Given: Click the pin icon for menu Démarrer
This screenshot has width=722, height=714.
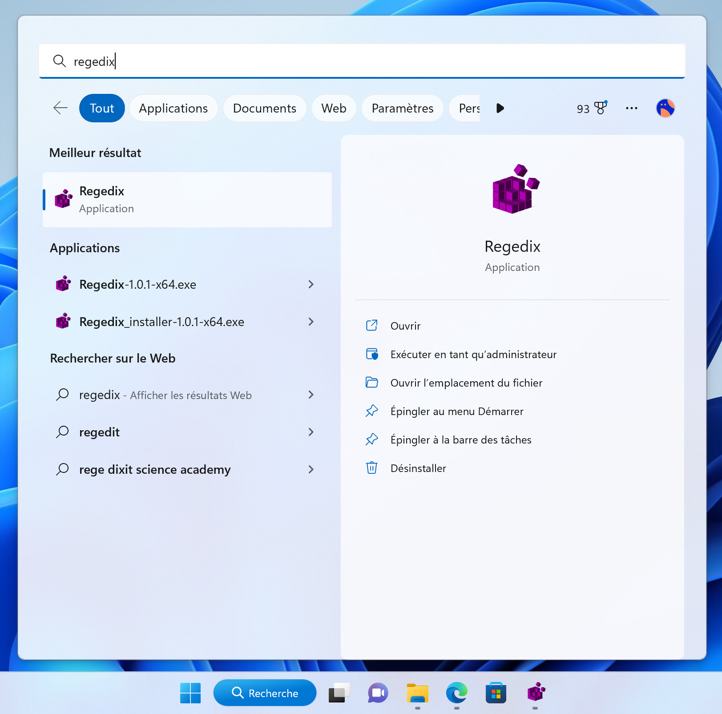Looking at the screenshot, I should 371,411.
